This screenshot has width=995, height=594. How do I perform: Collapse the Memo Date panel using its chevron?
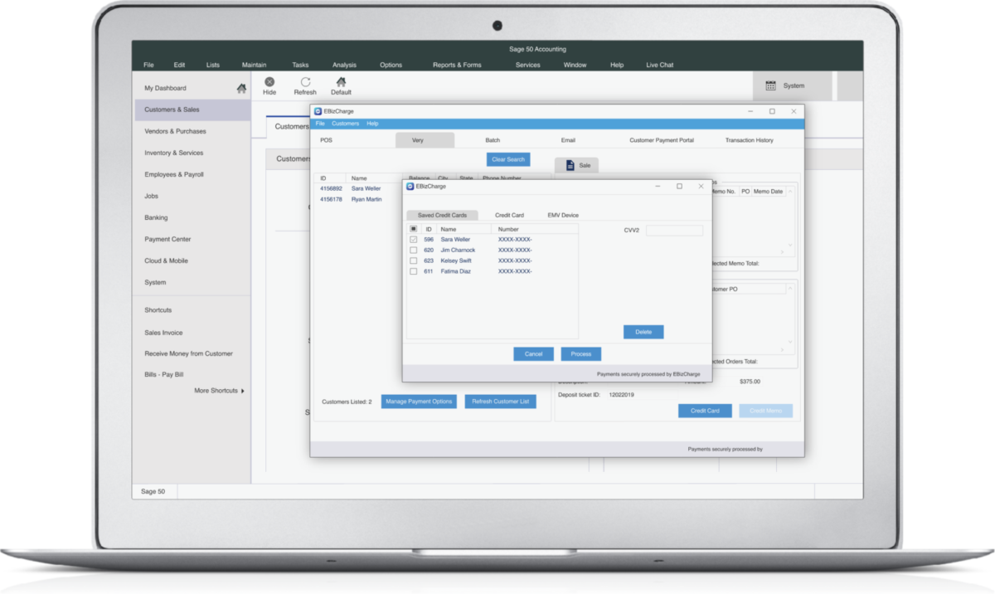[790, 192]
